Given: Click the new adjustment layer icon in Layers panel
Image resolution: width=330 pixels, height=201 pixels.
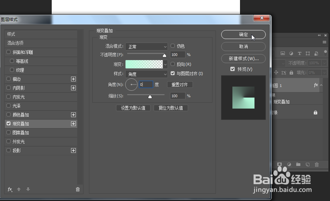Looking at the screenshot, I should 289,165.
